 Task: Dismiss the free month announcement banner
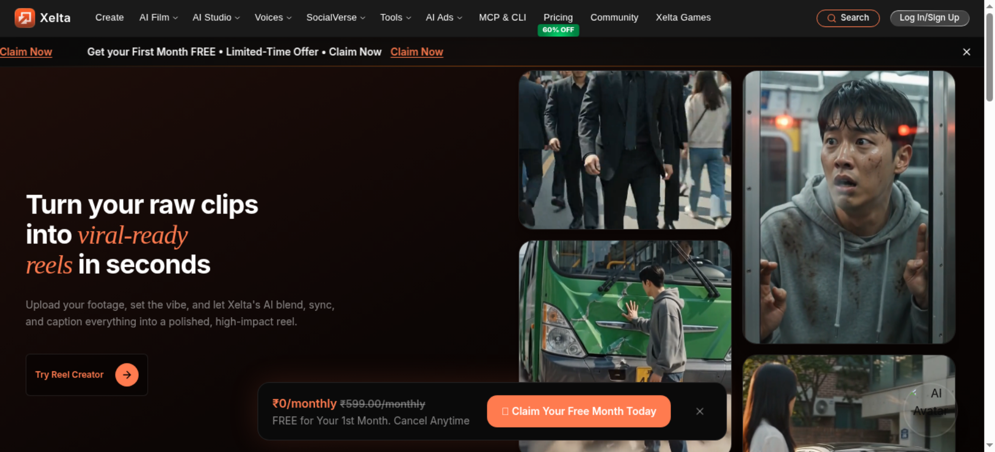967,52
